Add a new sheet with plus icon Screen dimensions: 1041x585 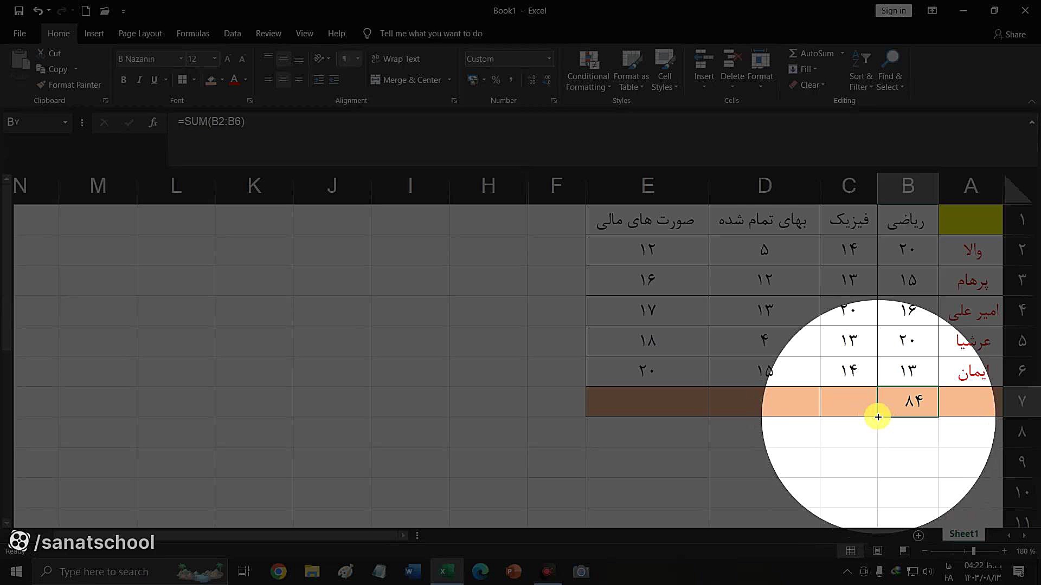(x=918, y=535)
